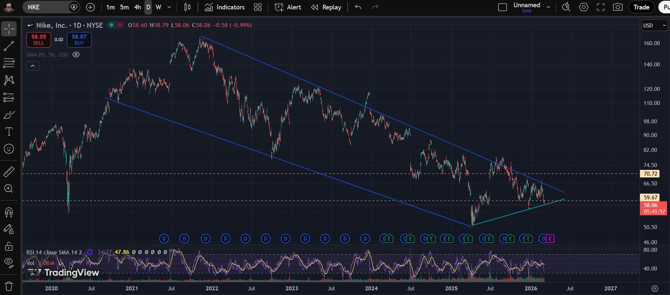Open the layout setup square icon

tap(502, 7)
